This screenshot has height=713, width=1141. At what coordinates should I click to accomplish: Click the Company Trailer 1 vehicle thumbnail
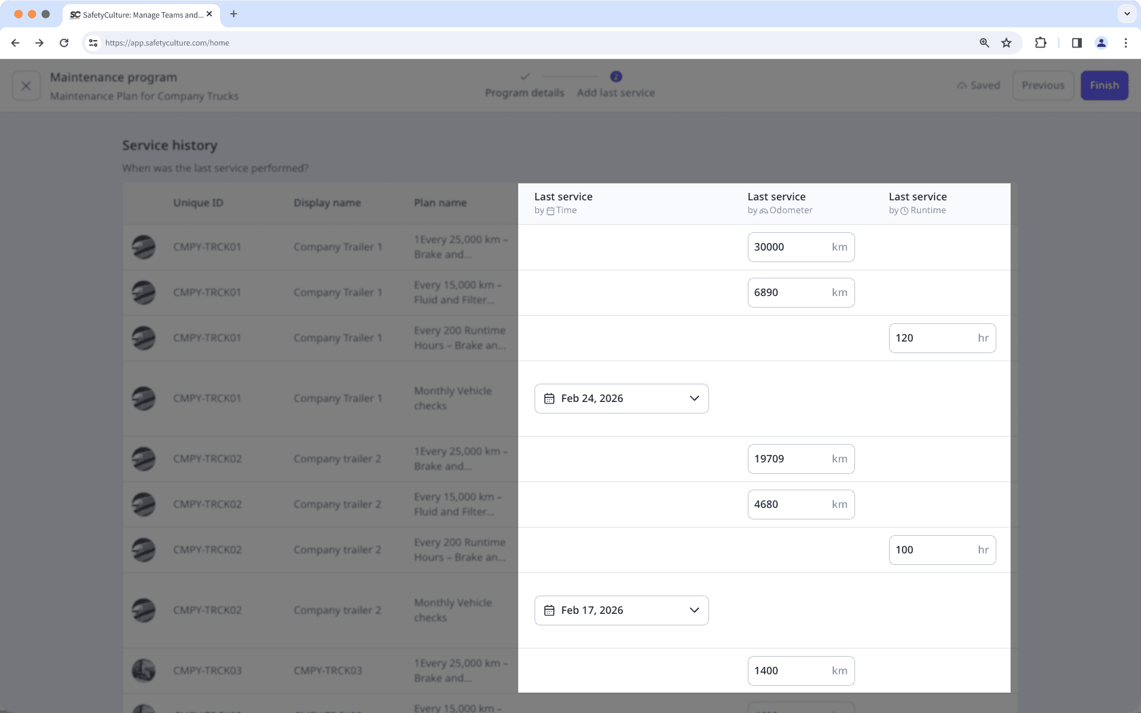(143, 247)
